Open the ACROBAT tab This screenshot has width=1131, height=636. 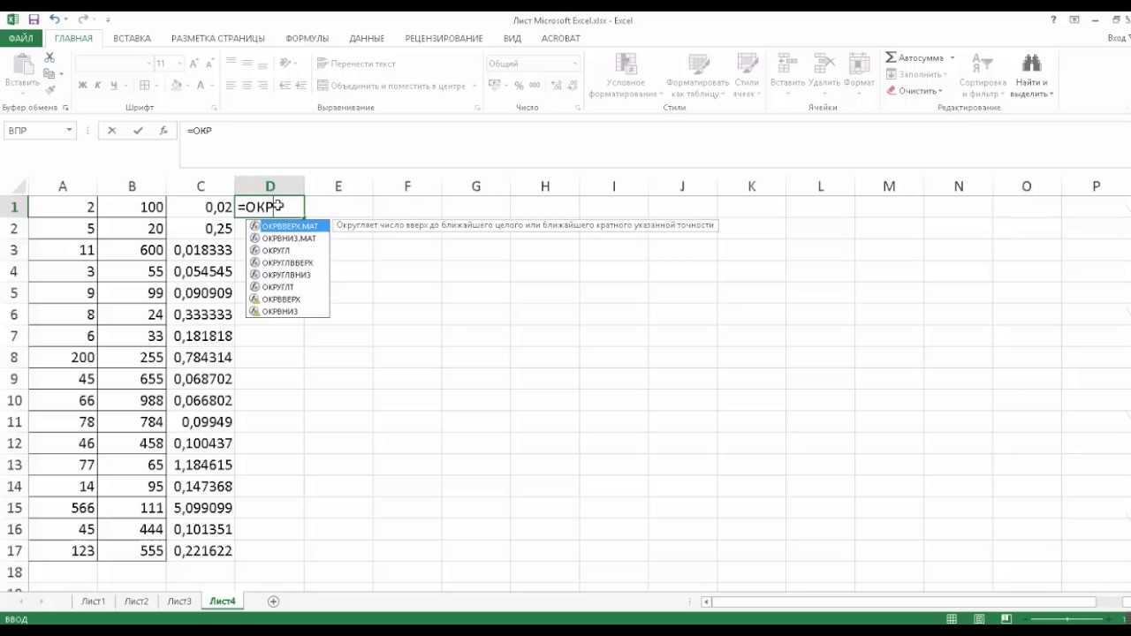tap(560, 39)
